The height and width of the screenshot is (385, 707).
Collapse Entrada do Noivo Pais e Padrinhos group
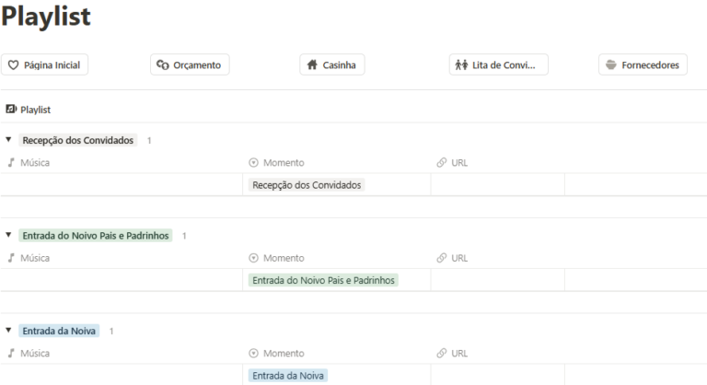pyautogui.click(x=8, y=235)
